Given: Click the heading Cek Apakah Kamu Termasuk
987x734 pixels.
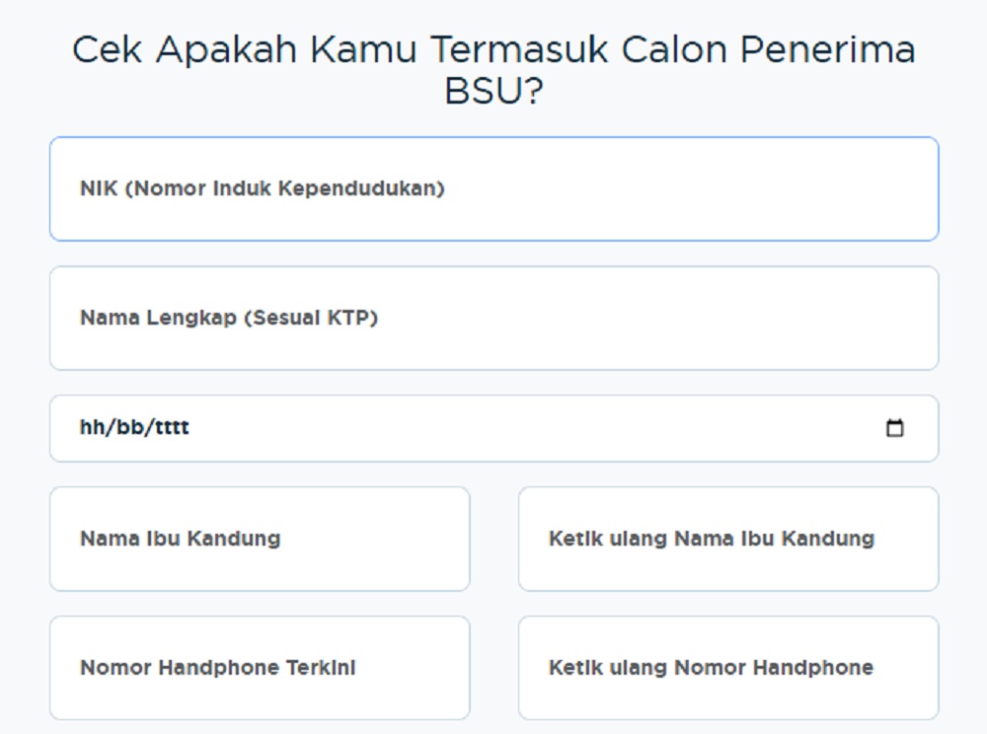Looking at the screenshot, I should [341, 50].
